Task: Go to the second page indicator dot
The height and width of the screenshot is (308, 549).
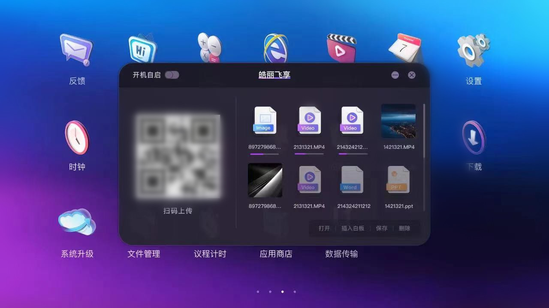Action: pos(270,292)
